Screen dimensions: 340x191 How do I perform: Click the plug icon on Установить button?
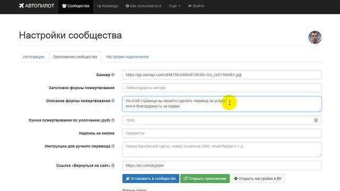(127, 178)
